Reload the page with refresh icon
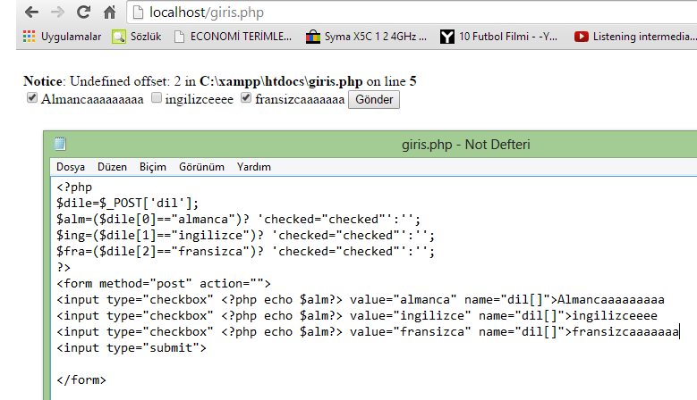This screenshot has width=697, height=400. (84, 12)
